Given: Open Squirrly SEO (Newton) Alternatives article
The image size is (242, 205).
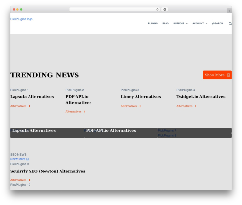Looking at the screenshot, I should pyautogui.click(x=48, y=171).
